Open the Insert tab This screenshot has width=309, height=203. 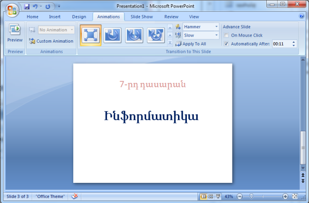click(x=55, y=17)
